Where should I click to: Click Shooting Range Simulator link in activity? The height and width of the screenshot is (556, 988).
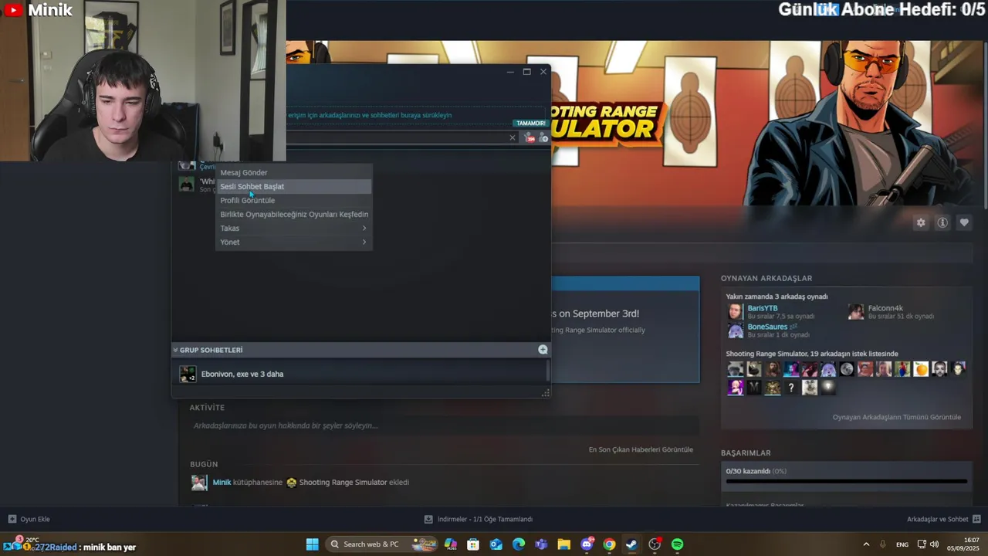pyautogui.click(x=343, y=482)
